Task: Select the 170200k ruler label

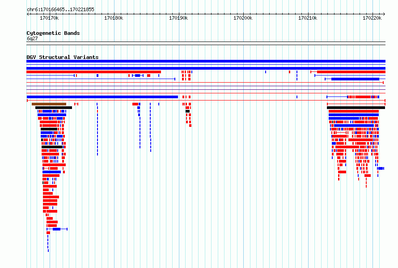Action: tap(243, 18)
